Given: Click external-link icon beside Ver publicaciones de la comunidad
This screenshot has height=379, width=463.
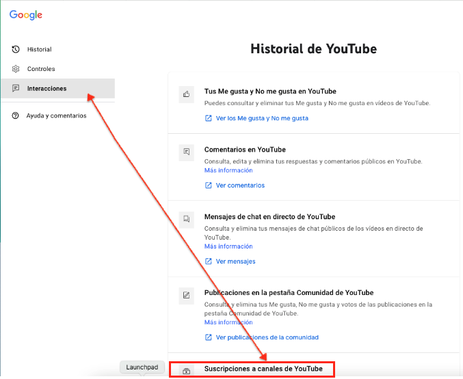Looking at the screenshot, I should coord(209,337).
